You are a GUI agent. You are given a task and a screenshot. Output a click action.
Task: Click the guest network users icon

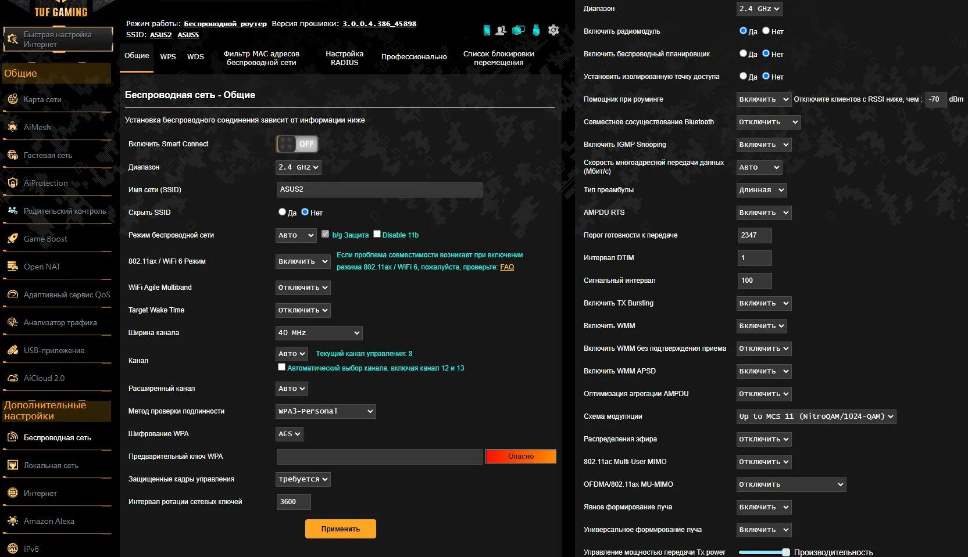pyautogui.click(x=501, y=30)
